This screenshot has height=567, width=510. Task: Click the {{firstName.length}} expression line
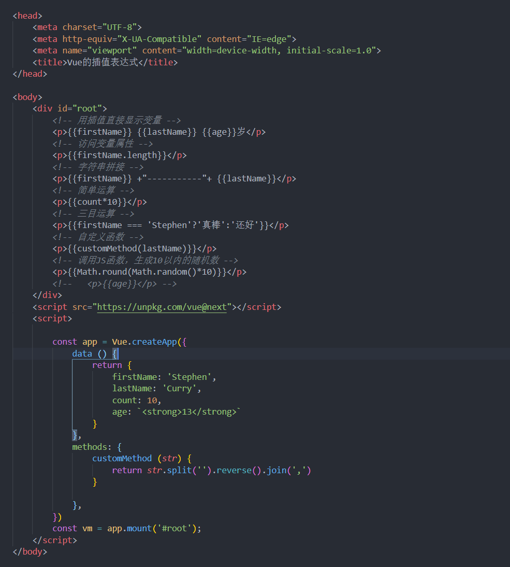point(120,155)
